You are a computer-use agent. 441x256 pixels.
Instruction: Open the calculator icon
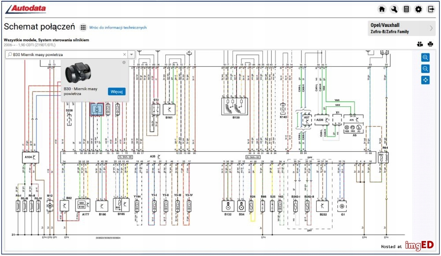[x=407, y=9]
